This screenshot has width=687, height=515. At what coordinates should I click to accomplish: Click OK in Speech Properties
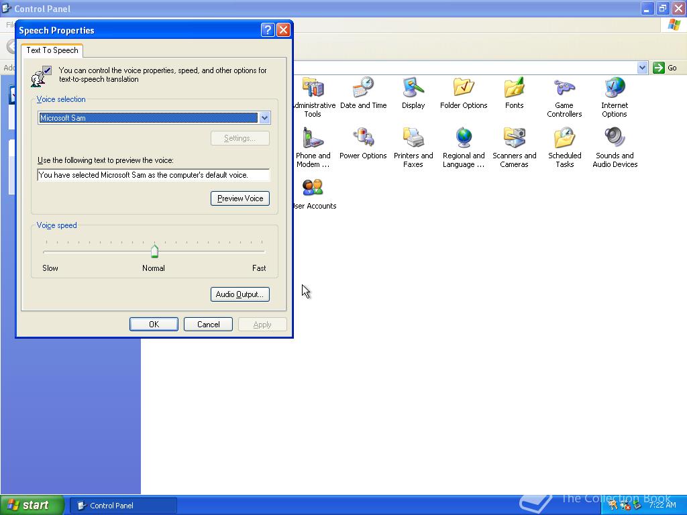tap(154, 325)
